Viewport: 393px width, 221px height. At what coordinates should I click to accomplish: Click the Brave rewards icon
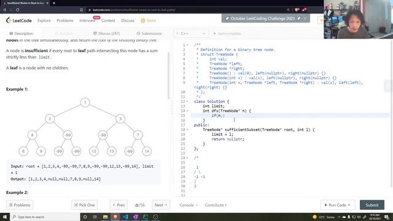click(304, 10)
